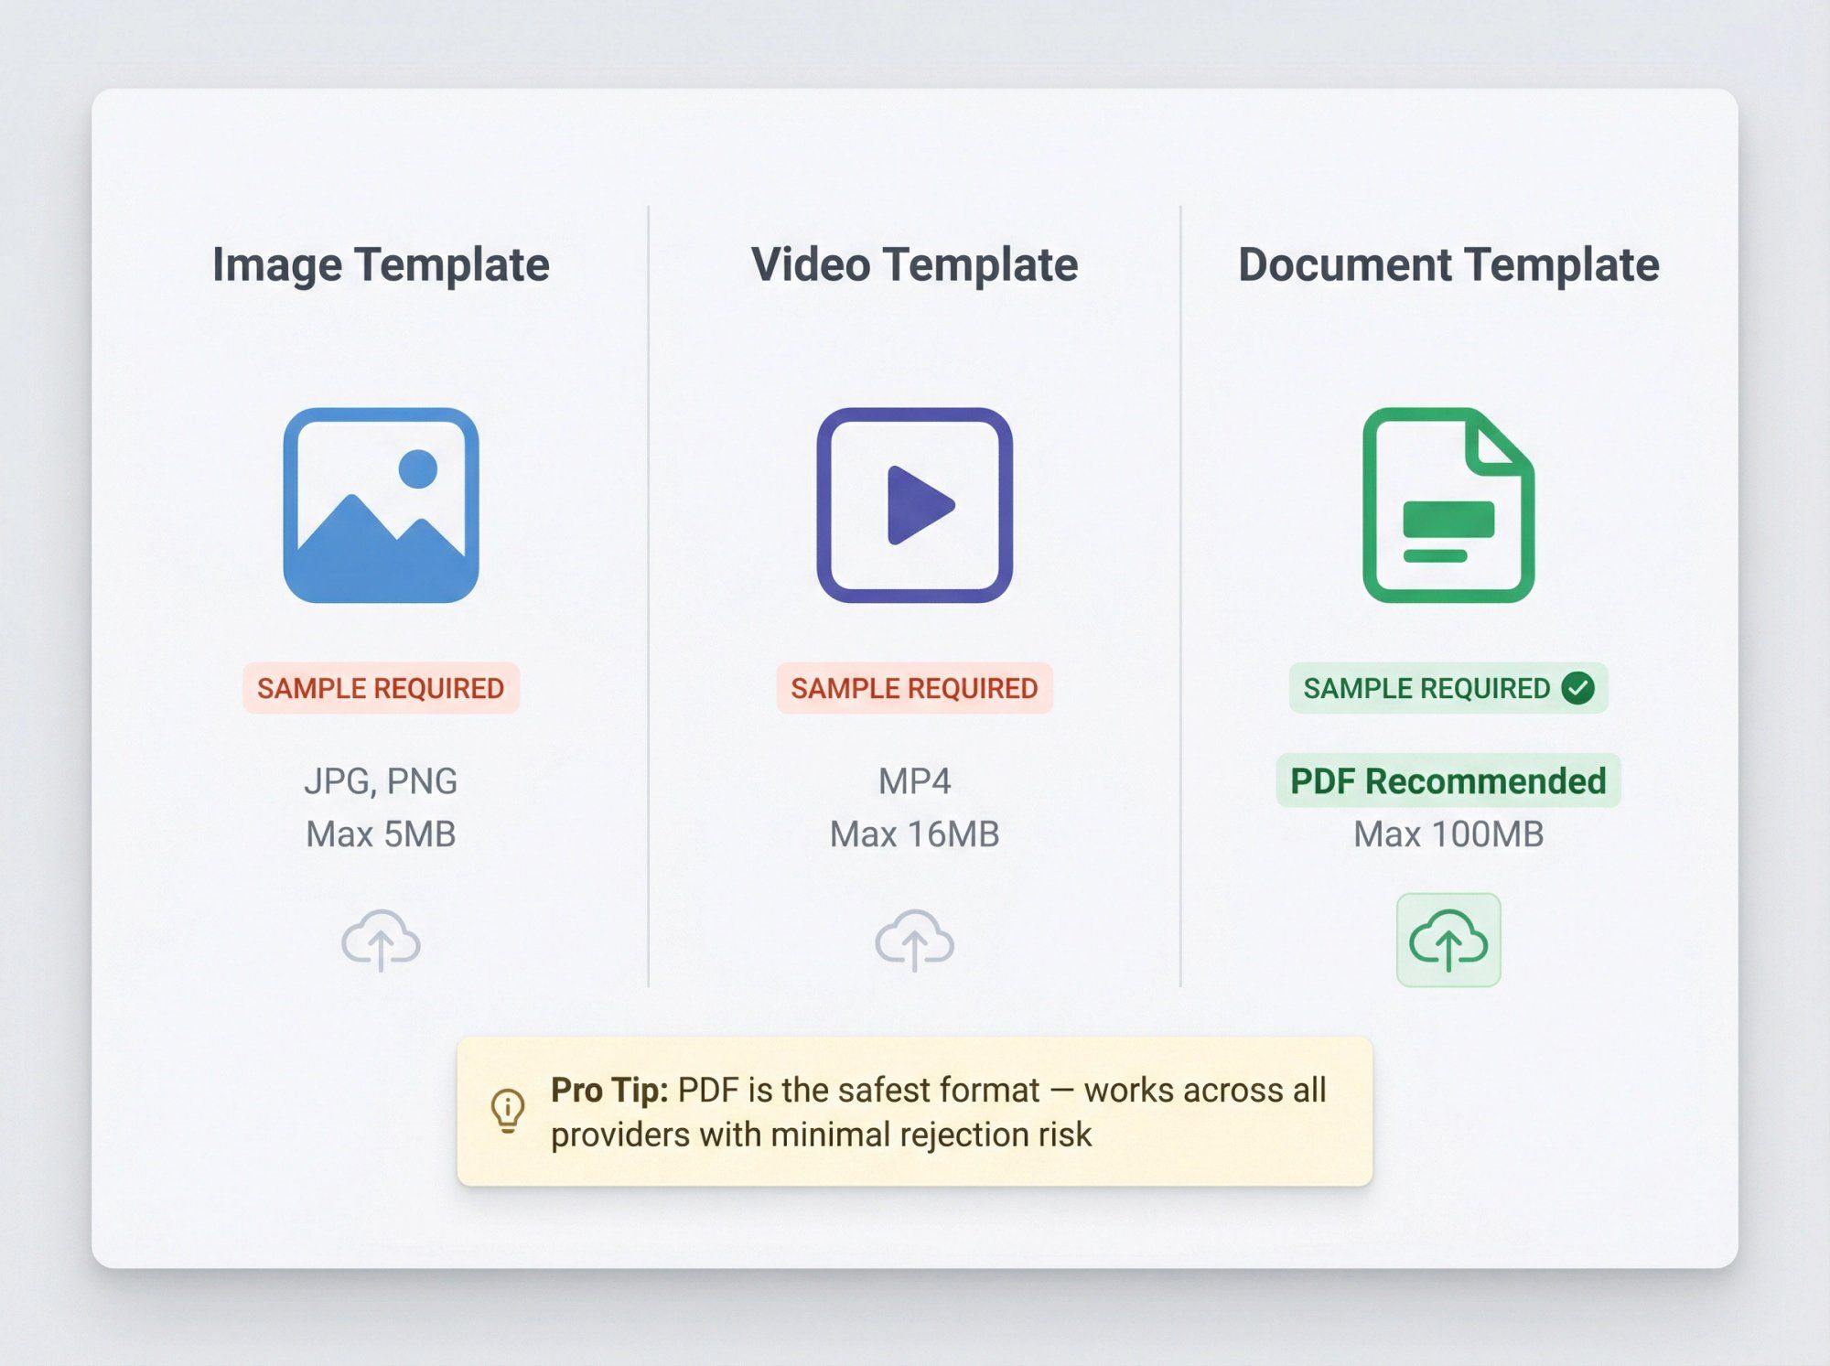Select the Video Template heading
This screenshot has height=1366, width=1830.
914,264
